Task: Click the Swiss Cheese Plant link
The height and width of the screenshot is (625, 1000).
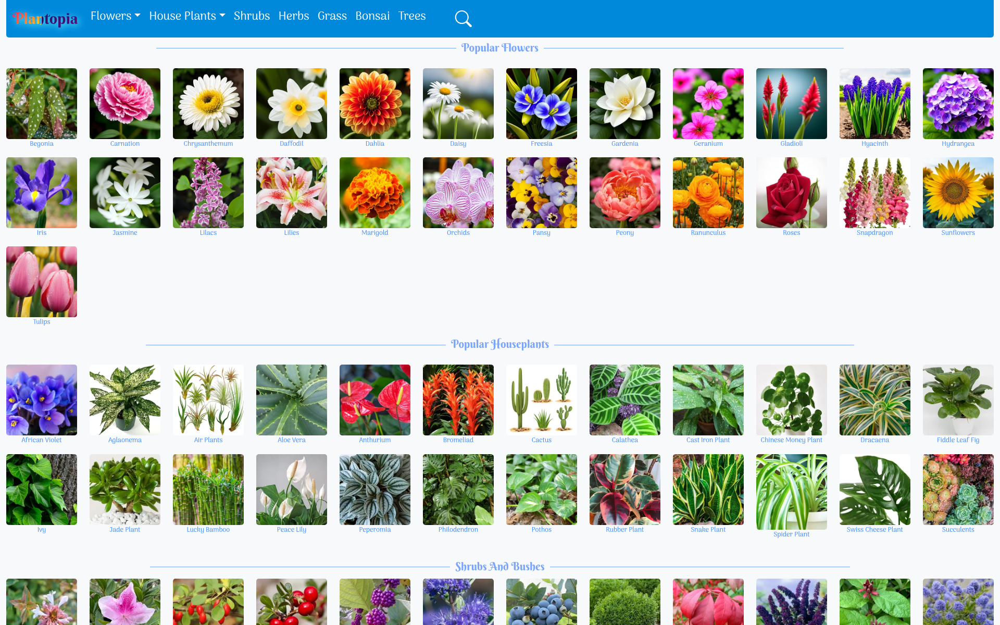Action: [875, 530]
